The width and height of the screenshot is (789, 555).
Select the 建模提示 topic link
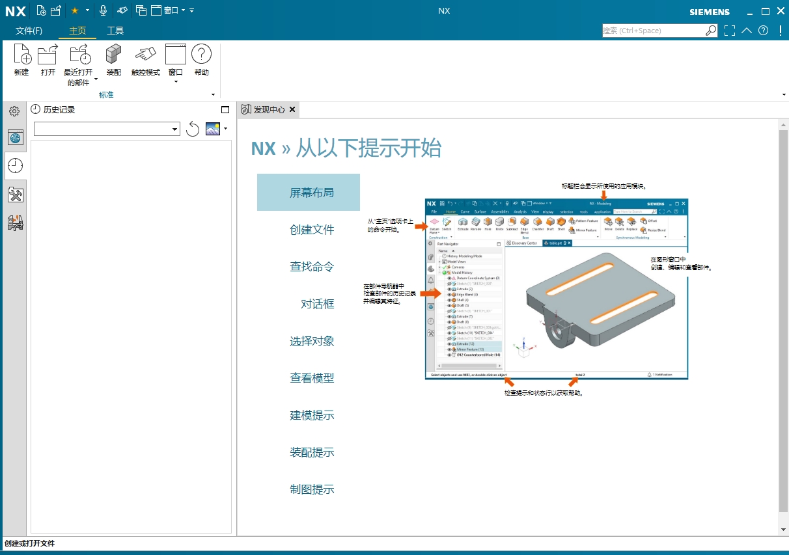click(x=311, y=415)
